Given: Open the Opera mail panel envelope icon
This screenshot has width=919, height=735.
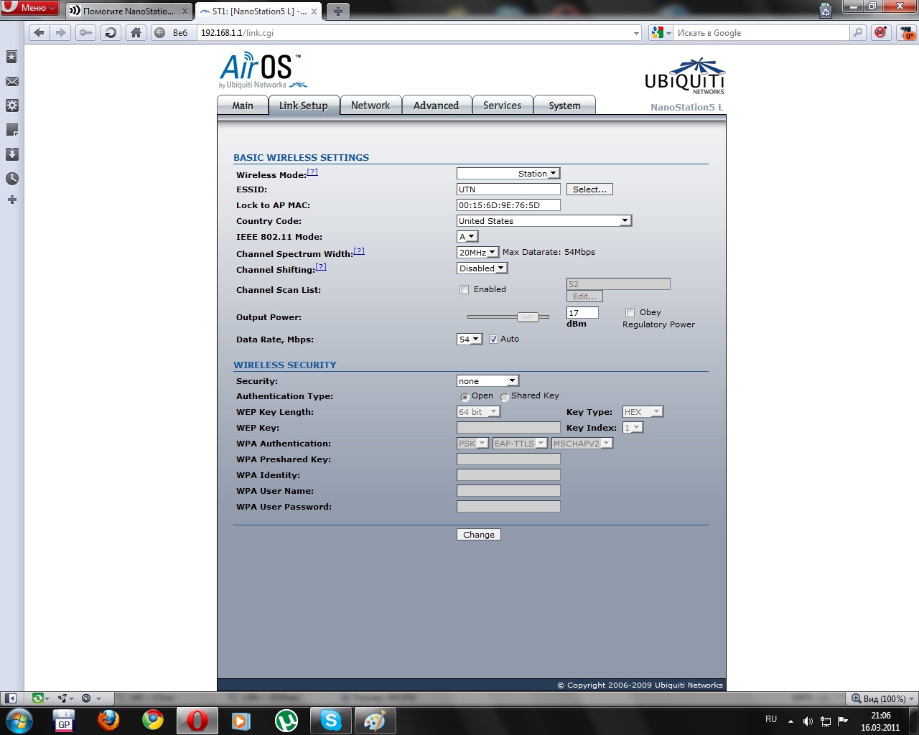Looking at the screenshot, I should coord(11,82).
